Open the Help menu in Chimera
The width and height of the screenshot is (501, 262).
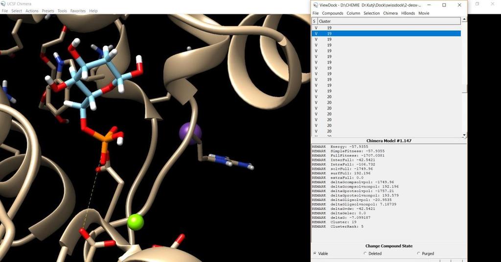[93, 11]
